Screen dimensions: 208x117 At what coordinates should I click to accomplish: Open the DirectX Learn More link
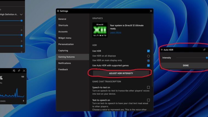point(116,32)
